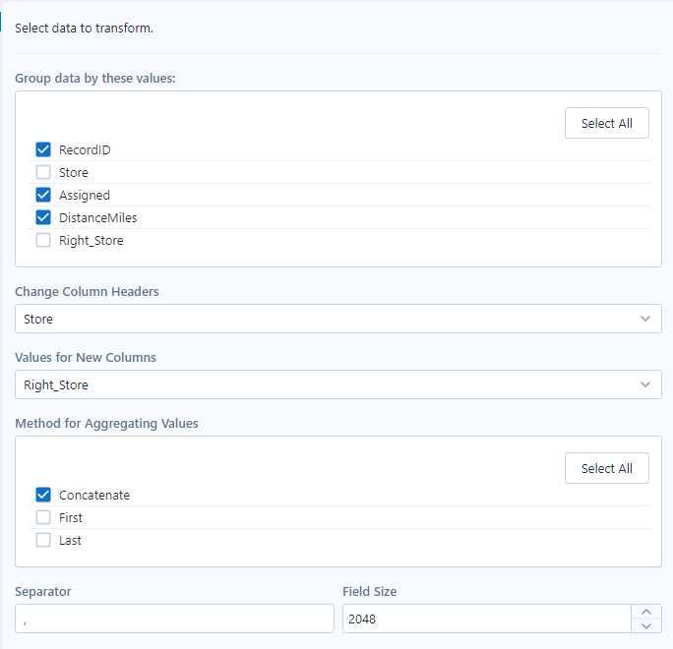Viewport: 673px width, 649px height.
Task: Uncheck the RecordID group checkbox
Action: (43, 150)
